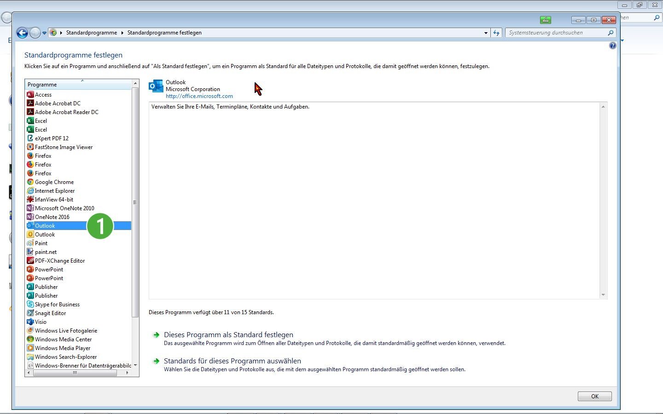
Task: Click the search magnifier in the background window
Action: coord(657,18)
